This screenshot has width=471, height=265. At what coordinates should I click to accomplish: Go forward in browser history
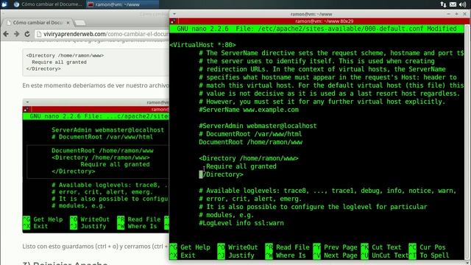coord(16,34)
